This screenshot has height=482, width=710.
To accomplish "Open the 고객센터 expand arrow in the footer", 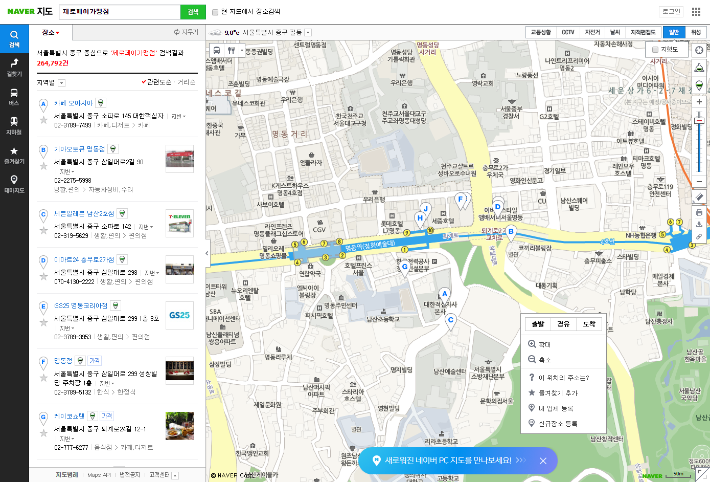I will pos(175,475).
